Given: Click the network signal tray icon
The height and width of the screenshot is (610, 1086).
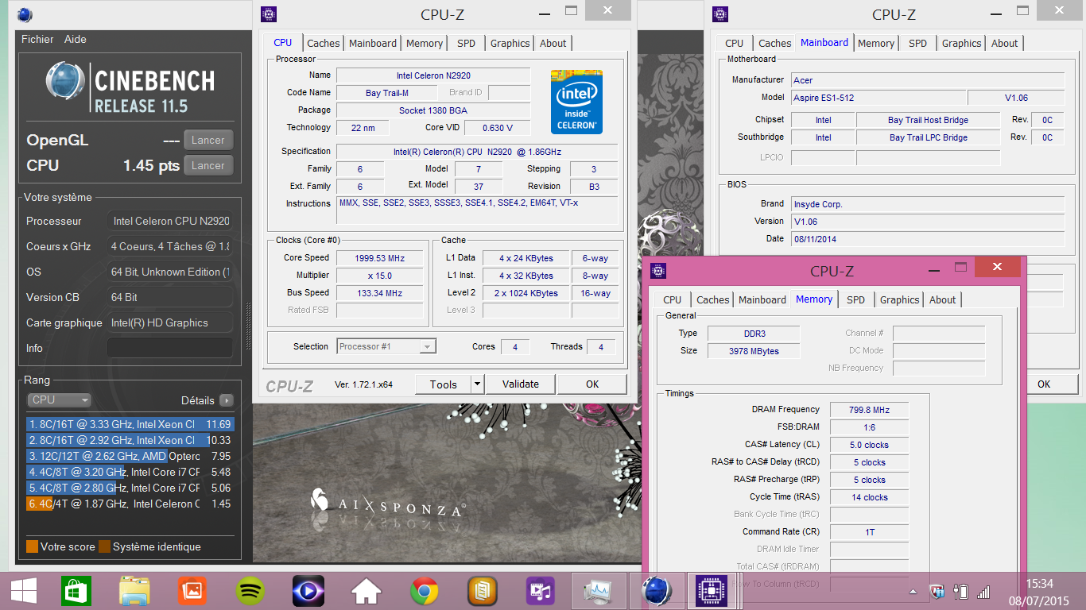Looking at the screenshot, I should click(983, 592).
